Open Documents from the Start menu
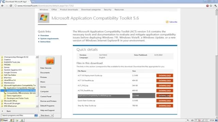This screenshot has height=122, width=218. [x=45, y=73]
